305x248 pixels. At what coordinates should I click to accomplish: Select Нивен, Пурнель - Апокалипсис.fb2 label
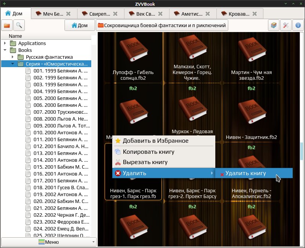tap(251, 193)
